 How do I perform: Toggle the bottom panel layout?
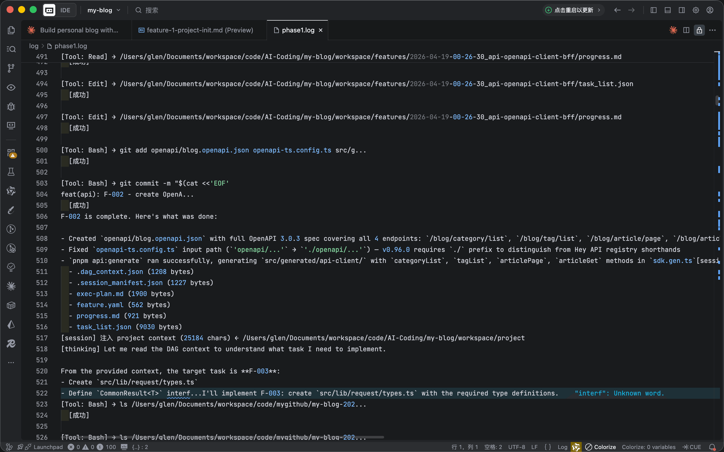tap(668, 10)
